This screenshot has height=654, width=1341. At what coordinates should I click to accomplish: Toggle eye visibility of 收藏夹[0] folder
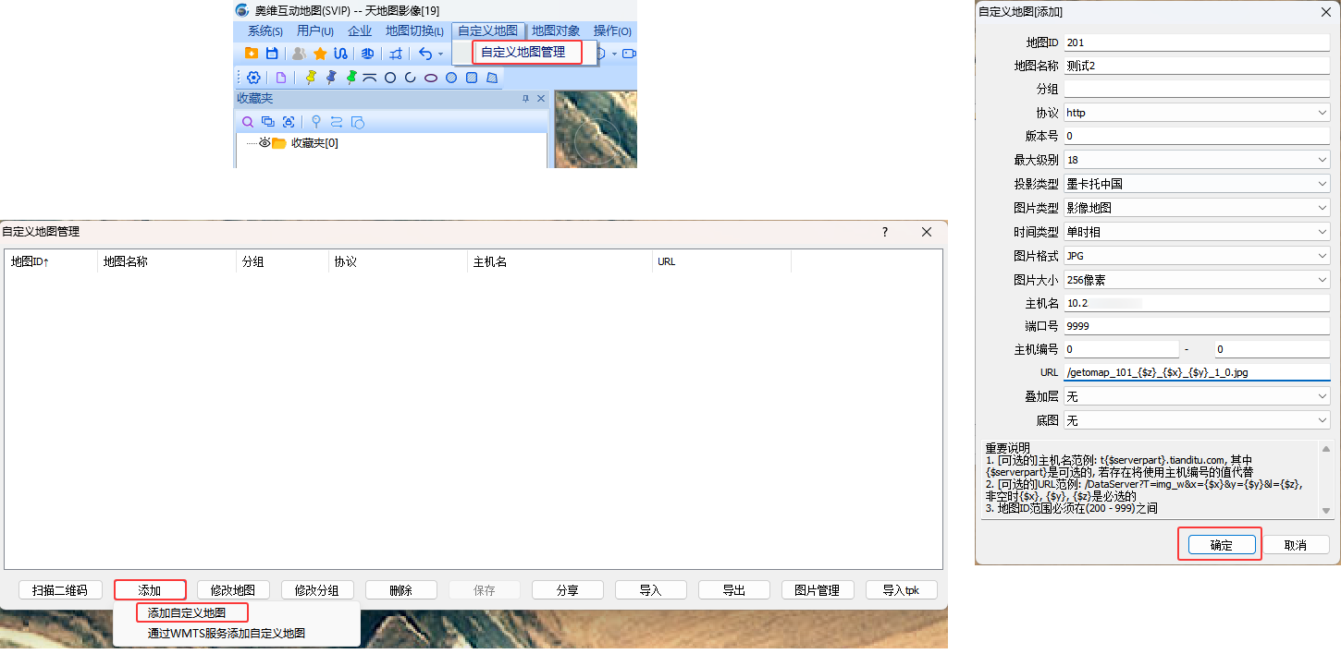[265, 143]
